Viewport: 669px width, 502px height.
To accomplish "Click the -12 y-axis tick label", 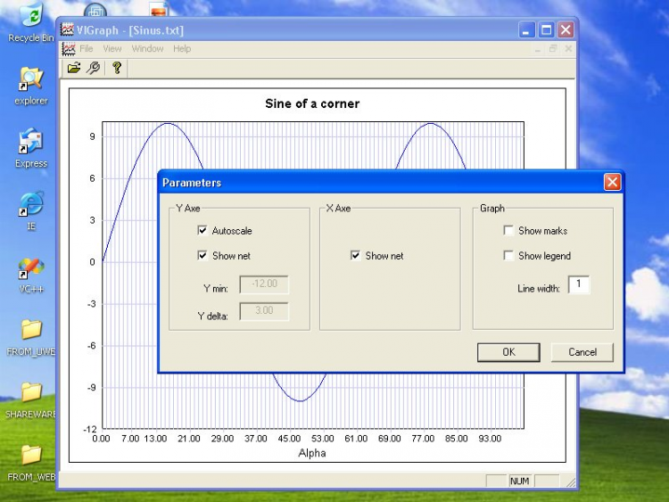I will pyautogui.click(x=90, y=429).
